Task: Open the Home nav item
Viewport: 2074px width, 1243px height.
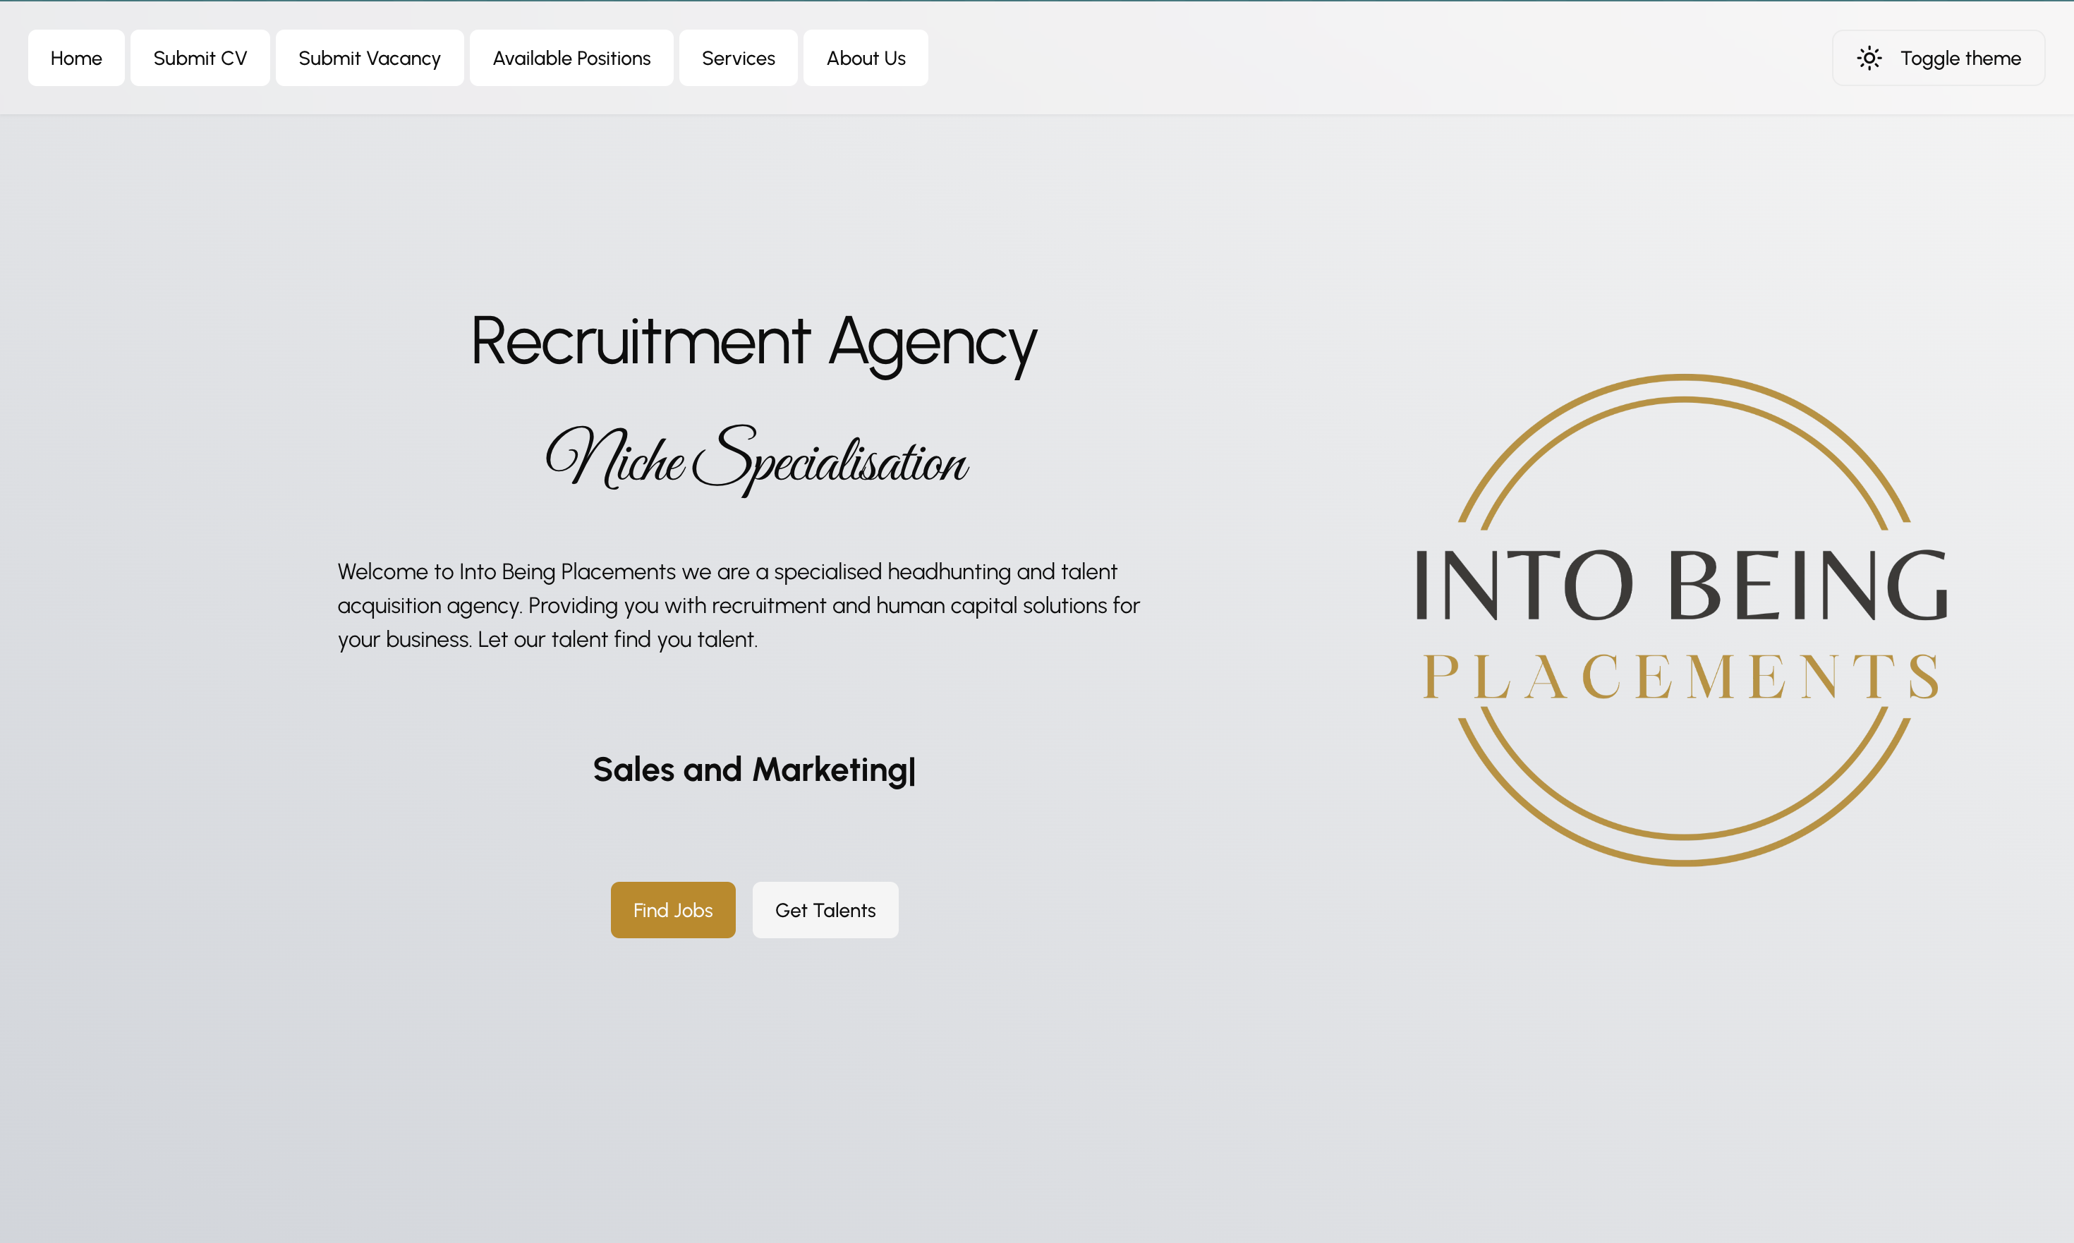Action: [76, 58]
